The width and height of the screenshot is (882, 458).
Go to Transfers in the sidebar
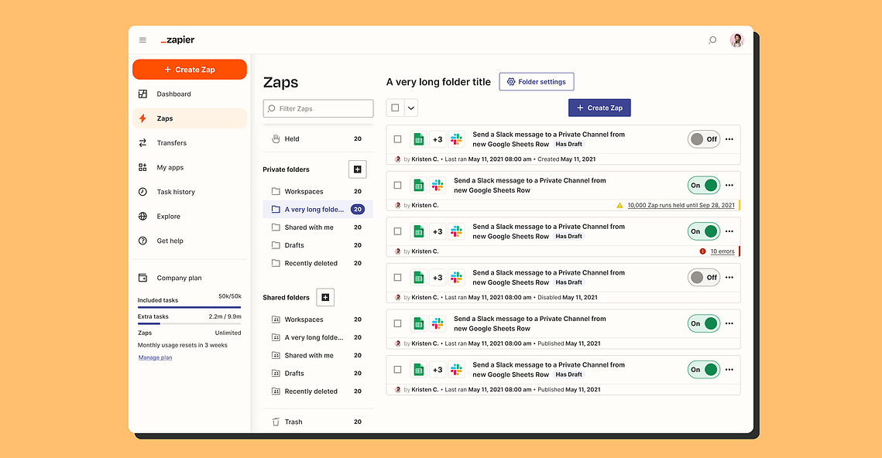[x=190, y=143]
